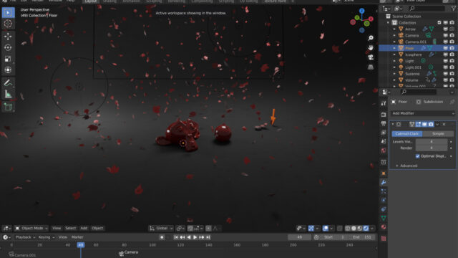Select the Annotate tool

[x=8, y=83]
